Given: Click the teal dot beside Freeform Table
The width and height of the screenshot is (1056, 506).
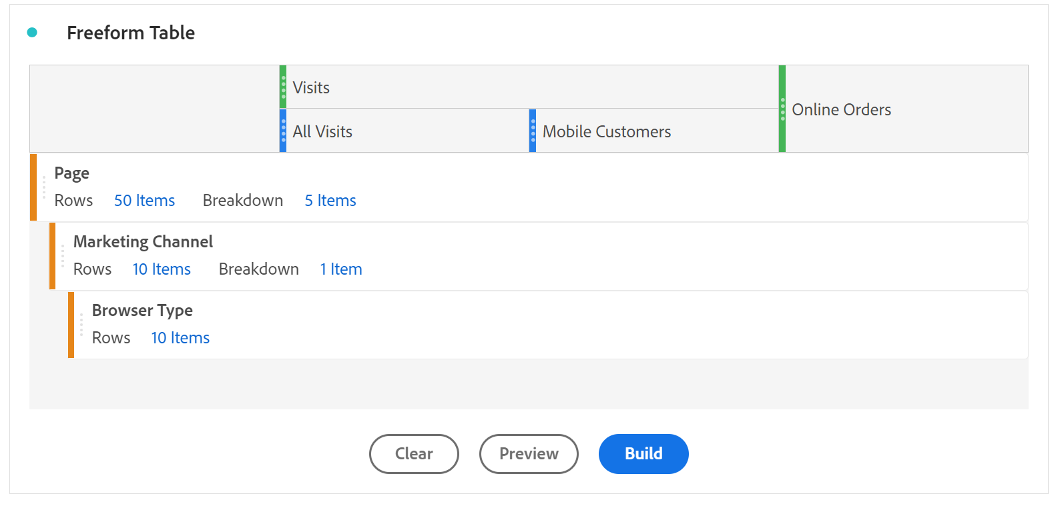Looking at the screenshot, I should click(x=32, y=32).
